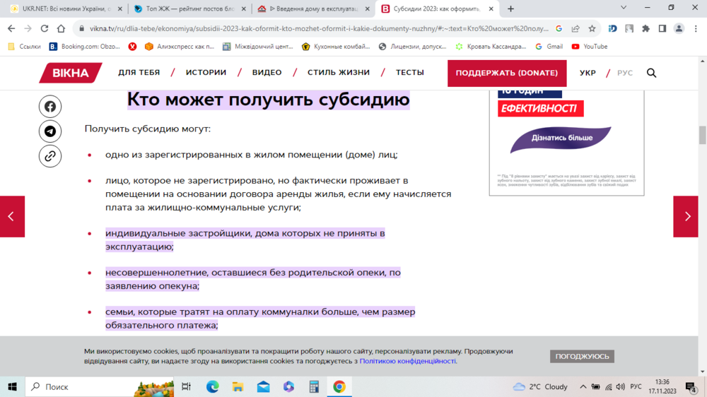Open new browser tab
707x397 pixels.
click(510, 8)
